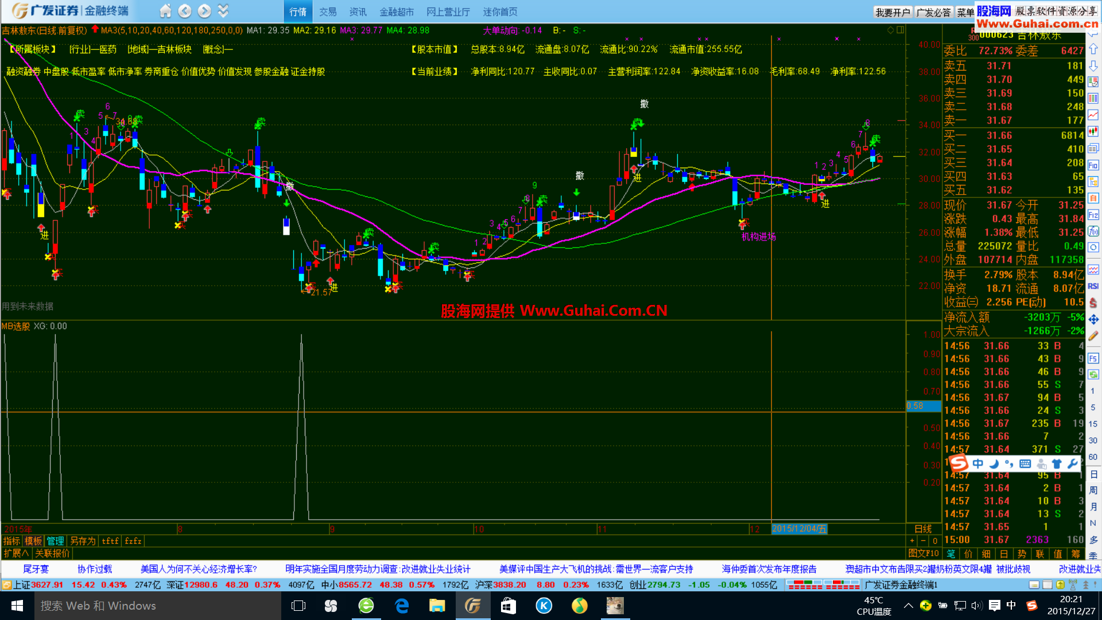
Task: Open 关联报价 related quotes
Action: click(52, 553)
